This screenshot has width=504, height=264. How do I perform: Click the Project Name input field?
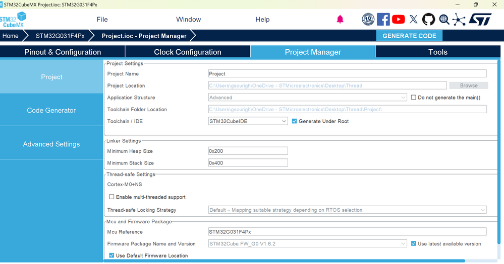click(x=348, y=74)
